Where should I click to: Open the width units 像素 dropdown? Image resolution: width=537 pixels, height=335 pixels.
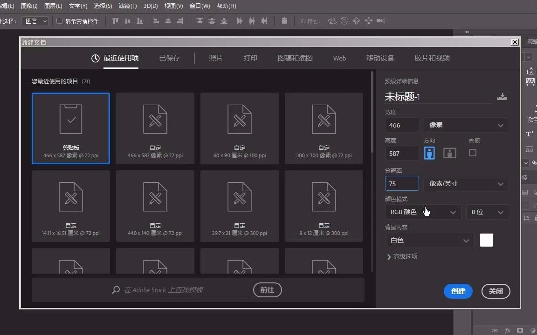tap(465, 125)
